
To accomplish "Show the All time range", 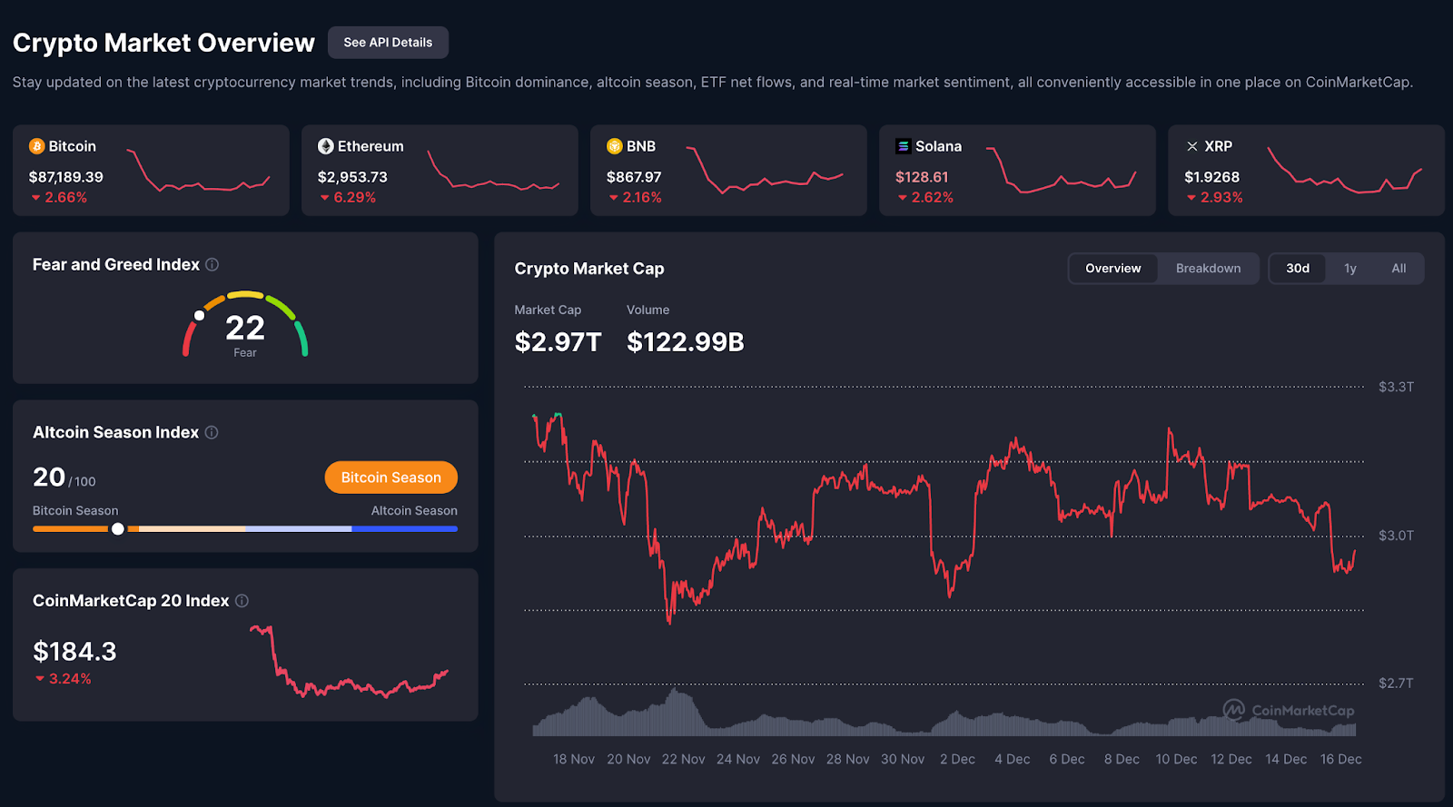I will (1399, 269).
